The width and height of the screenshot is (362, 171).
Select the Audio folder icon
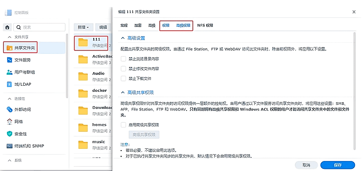(x=83, y=77)
